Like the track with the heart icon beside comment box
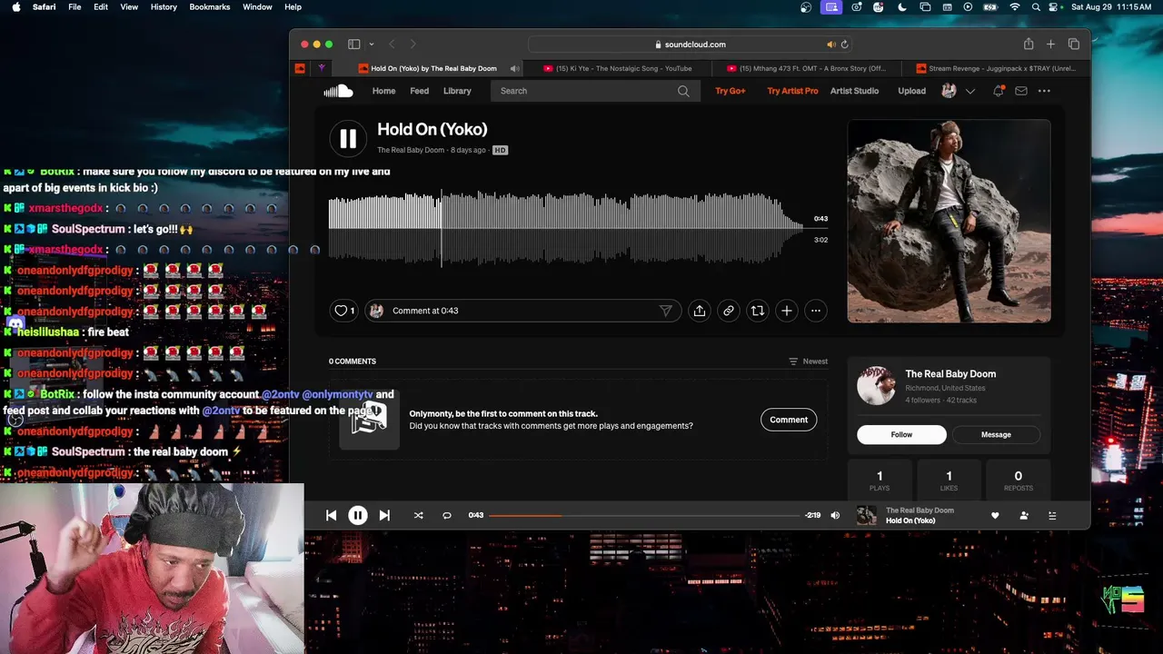1163x654 pixels. point(343,311)
